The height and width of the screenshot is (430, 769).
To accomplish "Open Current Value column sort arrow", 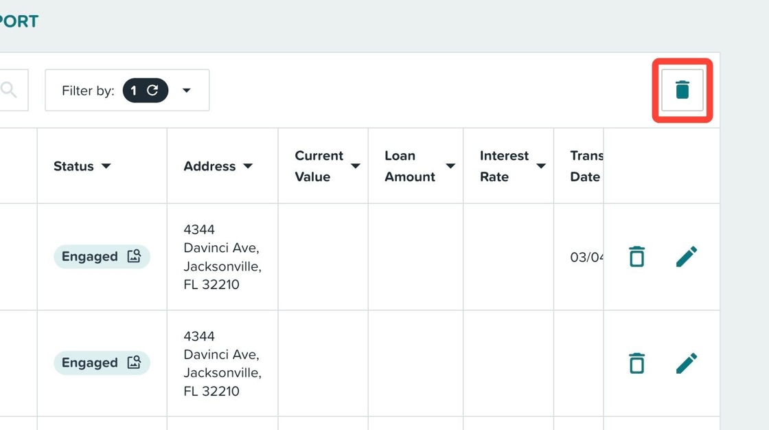I will [x=355, y=166].
